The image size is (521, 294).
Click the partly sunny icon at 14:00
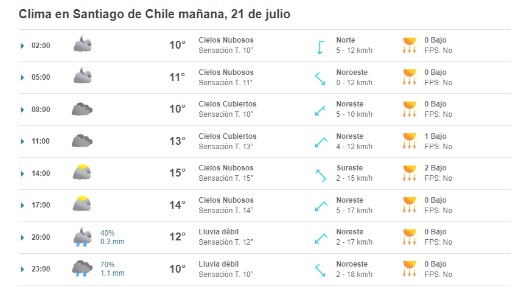[82, 173]
